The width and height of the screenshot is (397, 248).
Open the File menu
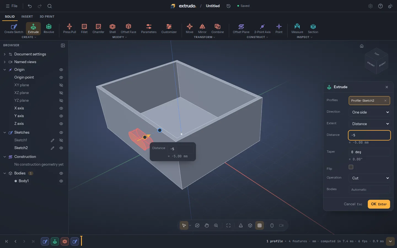(12, 6)
